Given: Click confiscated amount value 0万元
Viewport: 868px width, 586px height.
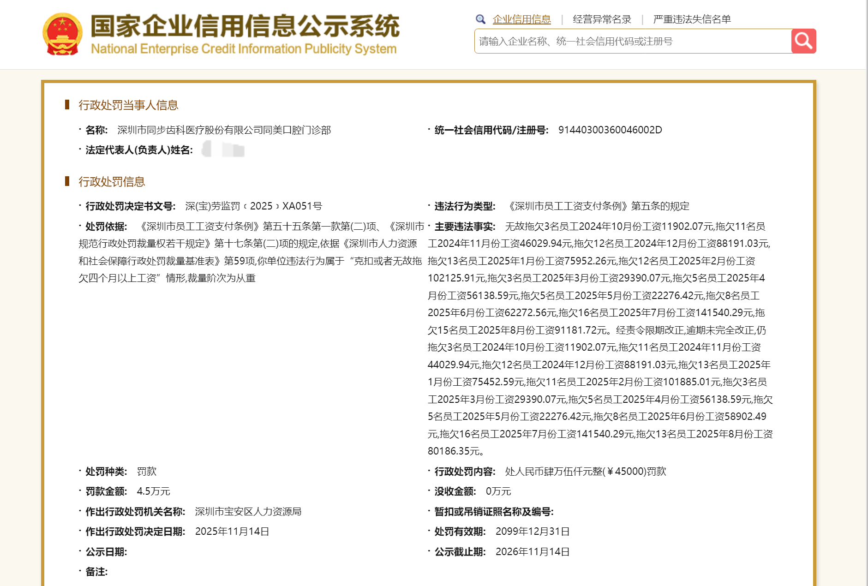Looking at the screenshot, I should (498, 491).
